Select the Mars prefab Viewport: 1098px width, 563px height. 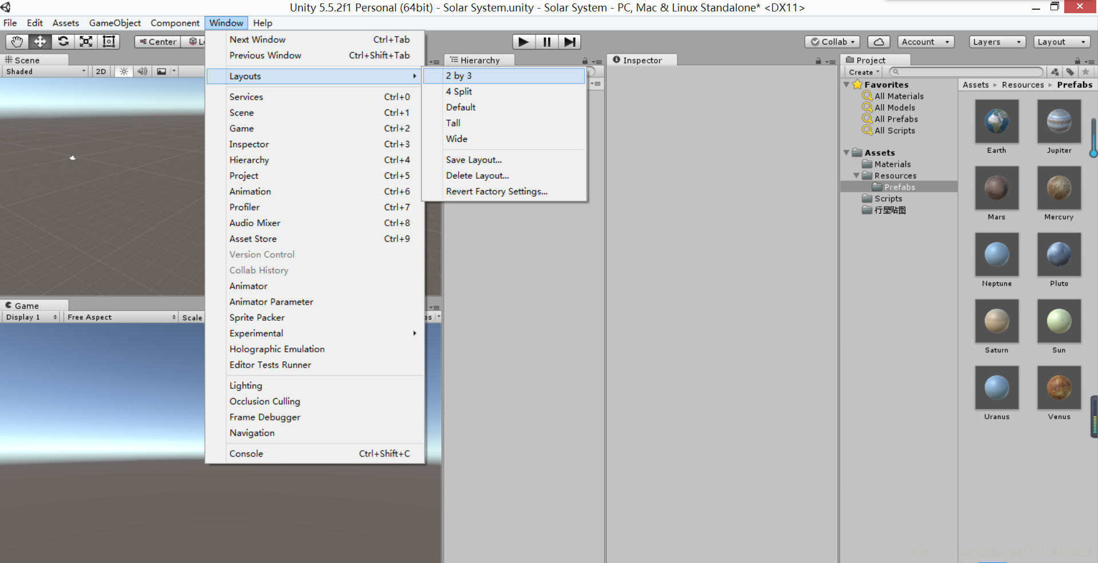997,188
